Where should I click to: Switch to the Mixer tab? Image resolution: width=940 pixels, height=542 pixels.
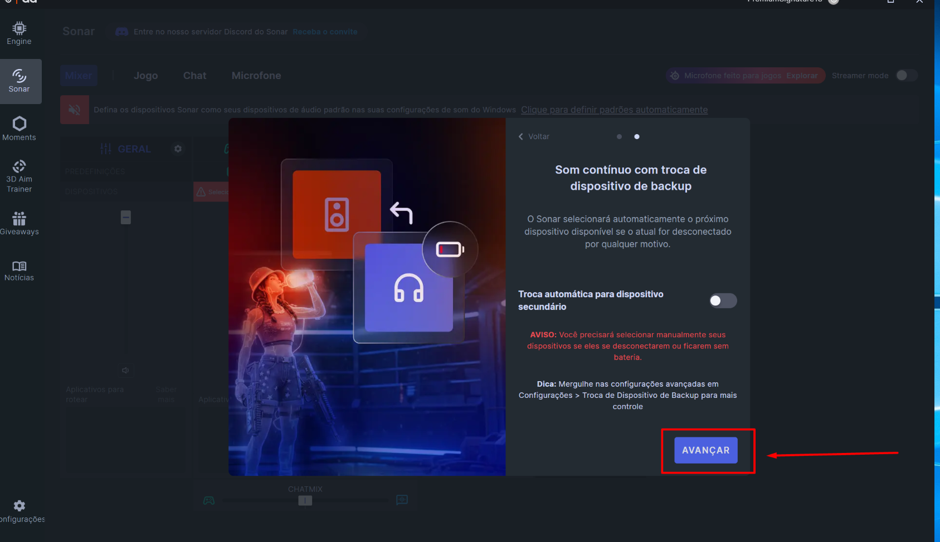(79, 76)
